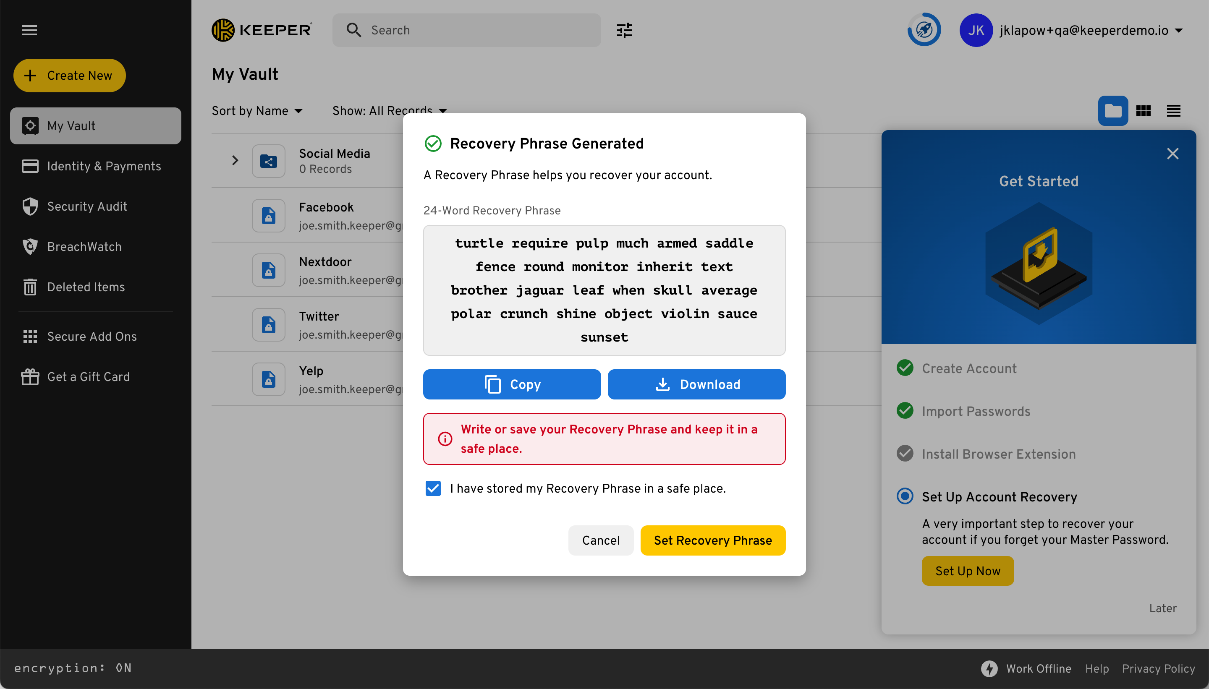Viewport: 1209px width, 689px height.
Task: Click the rocket quick-start icon
Action: 924,30
